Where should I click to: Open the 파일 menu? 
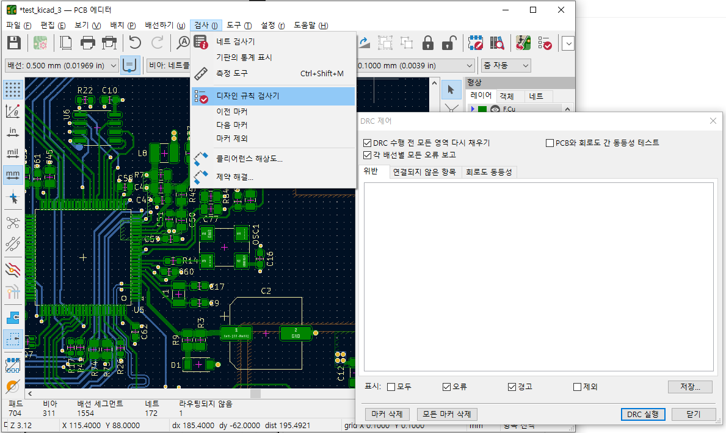coord(18,26)
